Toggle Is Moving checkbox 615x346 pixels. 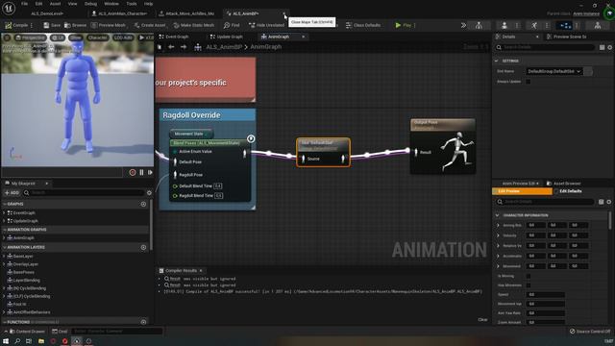click(529, 276)
